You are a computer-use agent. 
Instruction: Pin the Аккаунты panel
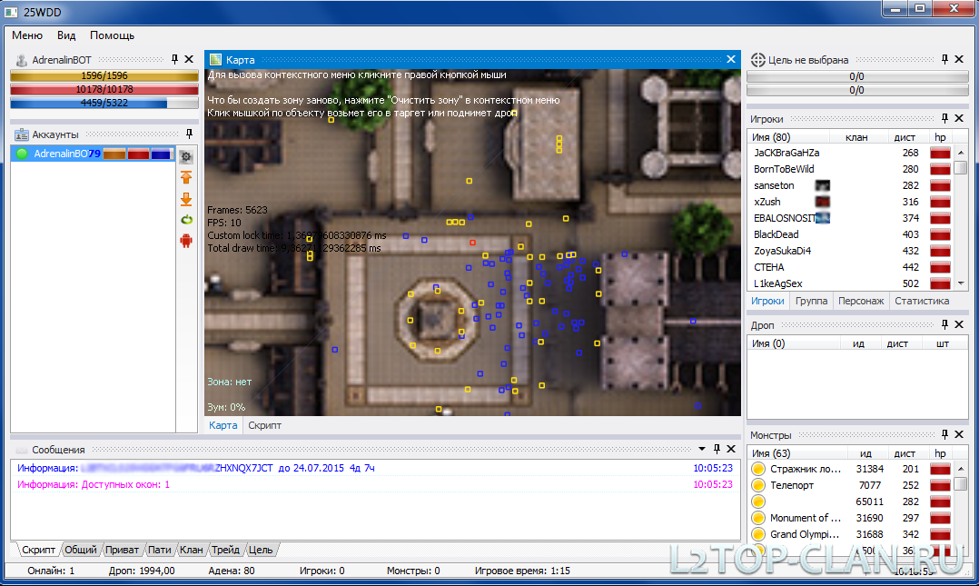coord(189,134)
